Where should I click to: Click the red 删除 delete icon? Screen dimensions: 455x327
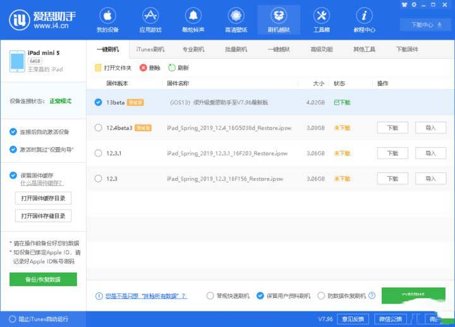coord(143,68)
